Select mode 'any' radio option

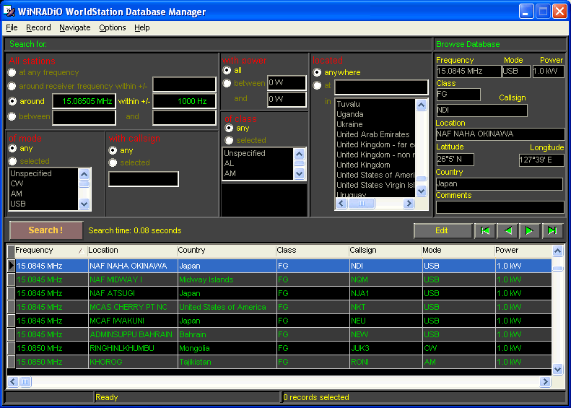[x=13, y=148]
